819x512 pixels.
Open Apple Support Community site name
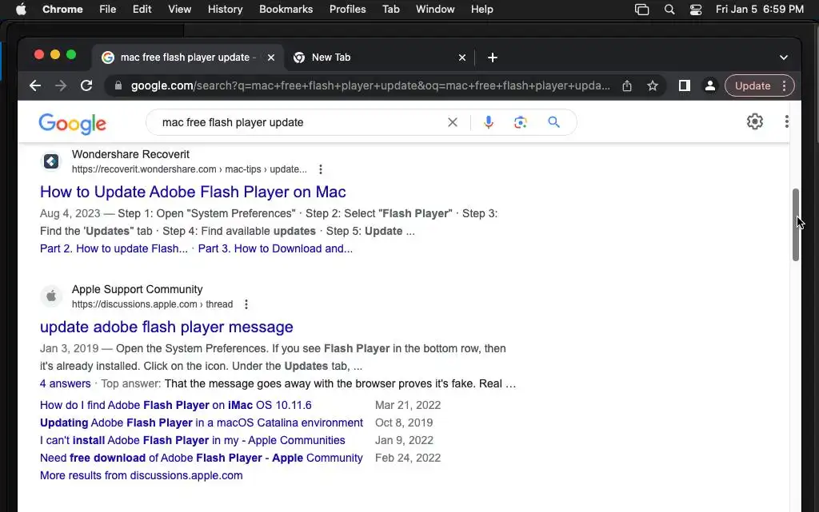coord(137,289)
